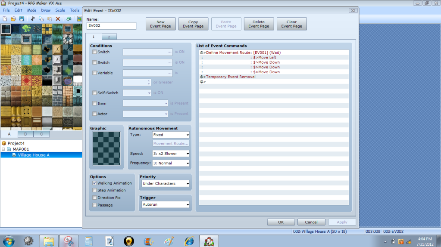Image resolution: width=441 pixels, height=247 pixels.
Task: Check the Self-Switch condition box
Action: click(x=94, y=93)
